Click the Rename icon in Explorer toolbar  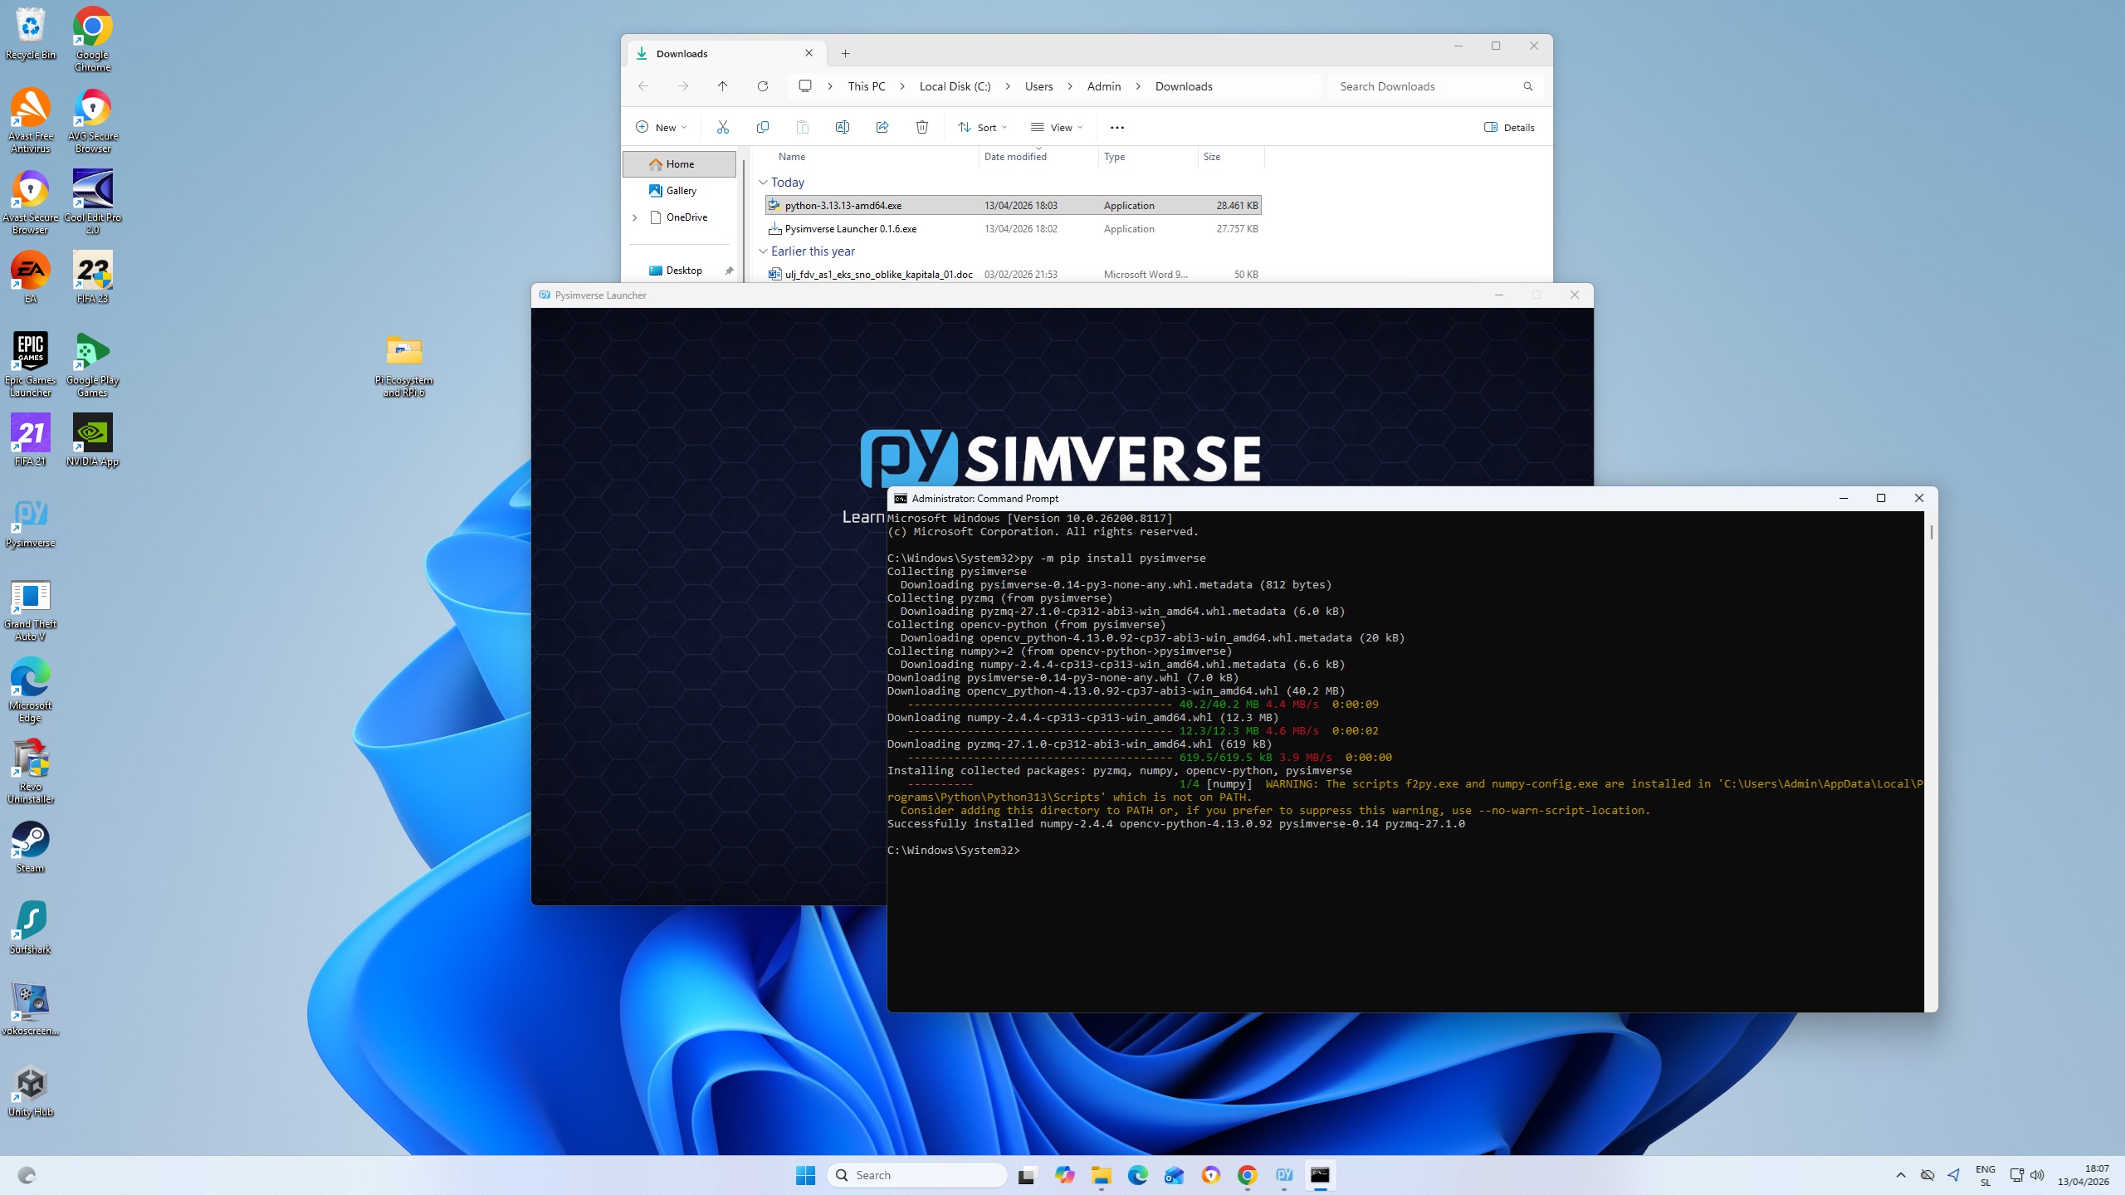[x=842, y=127]
